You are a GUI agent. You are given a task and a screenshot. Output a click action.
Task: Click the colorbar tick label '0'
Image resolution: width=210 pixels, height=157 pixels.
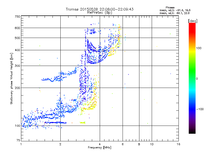tap(197, 79)
